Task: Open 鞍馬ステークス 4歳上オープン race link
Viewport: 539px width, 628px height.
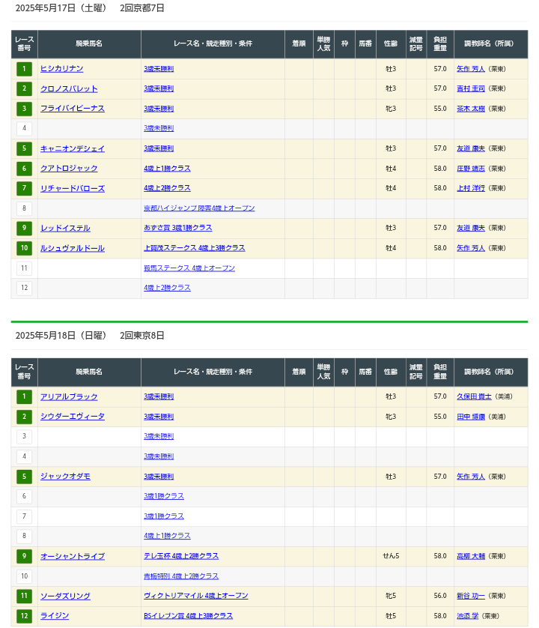Action: click(x=189, y=268)
